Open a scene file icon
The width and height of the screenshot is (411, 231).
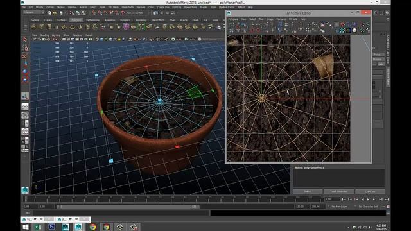pyautogui.click(x=55, y=13)
